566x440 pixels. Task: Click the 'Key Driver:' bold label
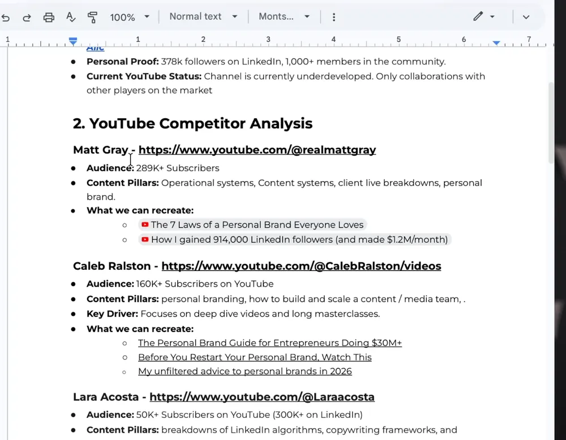click(112, 314)
